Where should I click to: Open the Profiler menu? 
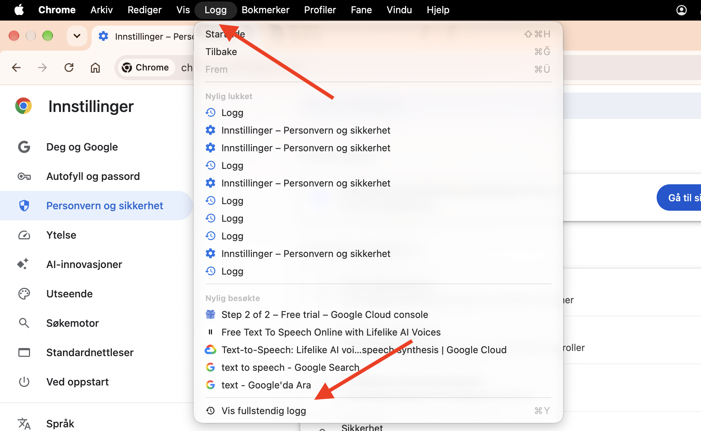[x=320, y=10]
